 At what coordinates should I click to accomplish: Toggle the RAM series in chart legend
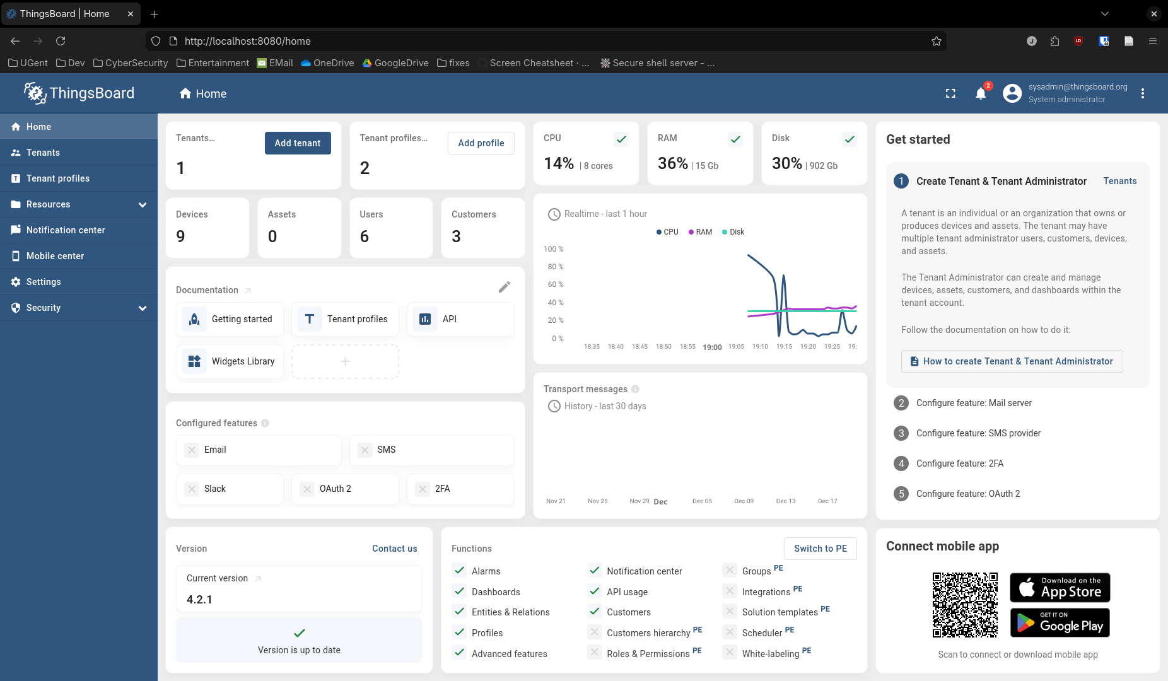coord(700,232)
